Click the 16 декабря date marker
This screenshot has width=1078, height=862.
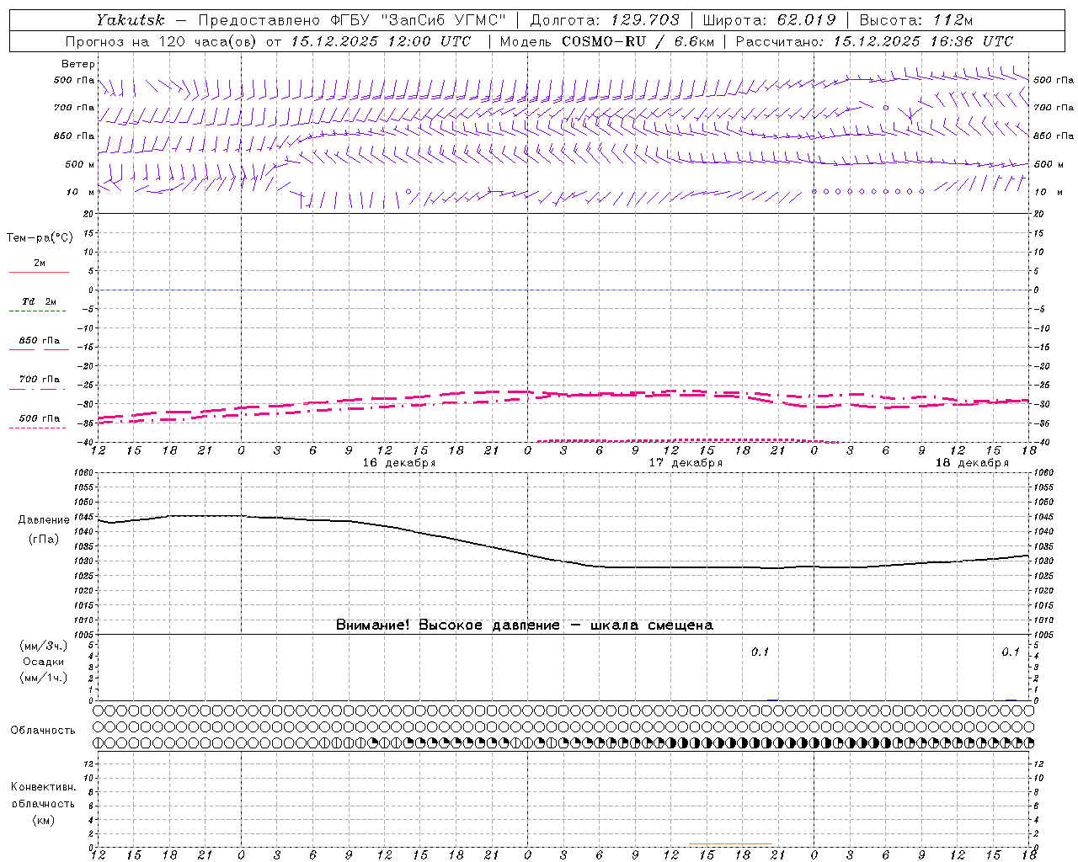tap(399, 463)
